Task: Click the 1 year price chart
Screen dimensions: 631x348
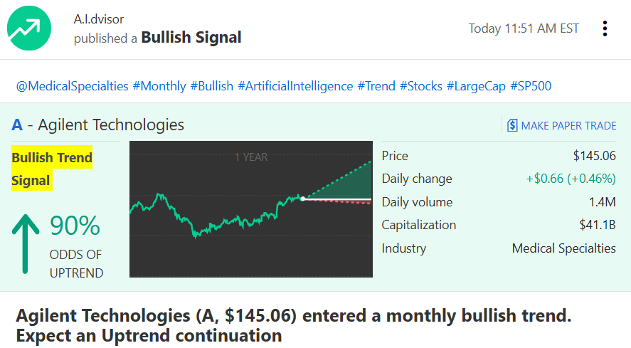Action: point(250,209)
